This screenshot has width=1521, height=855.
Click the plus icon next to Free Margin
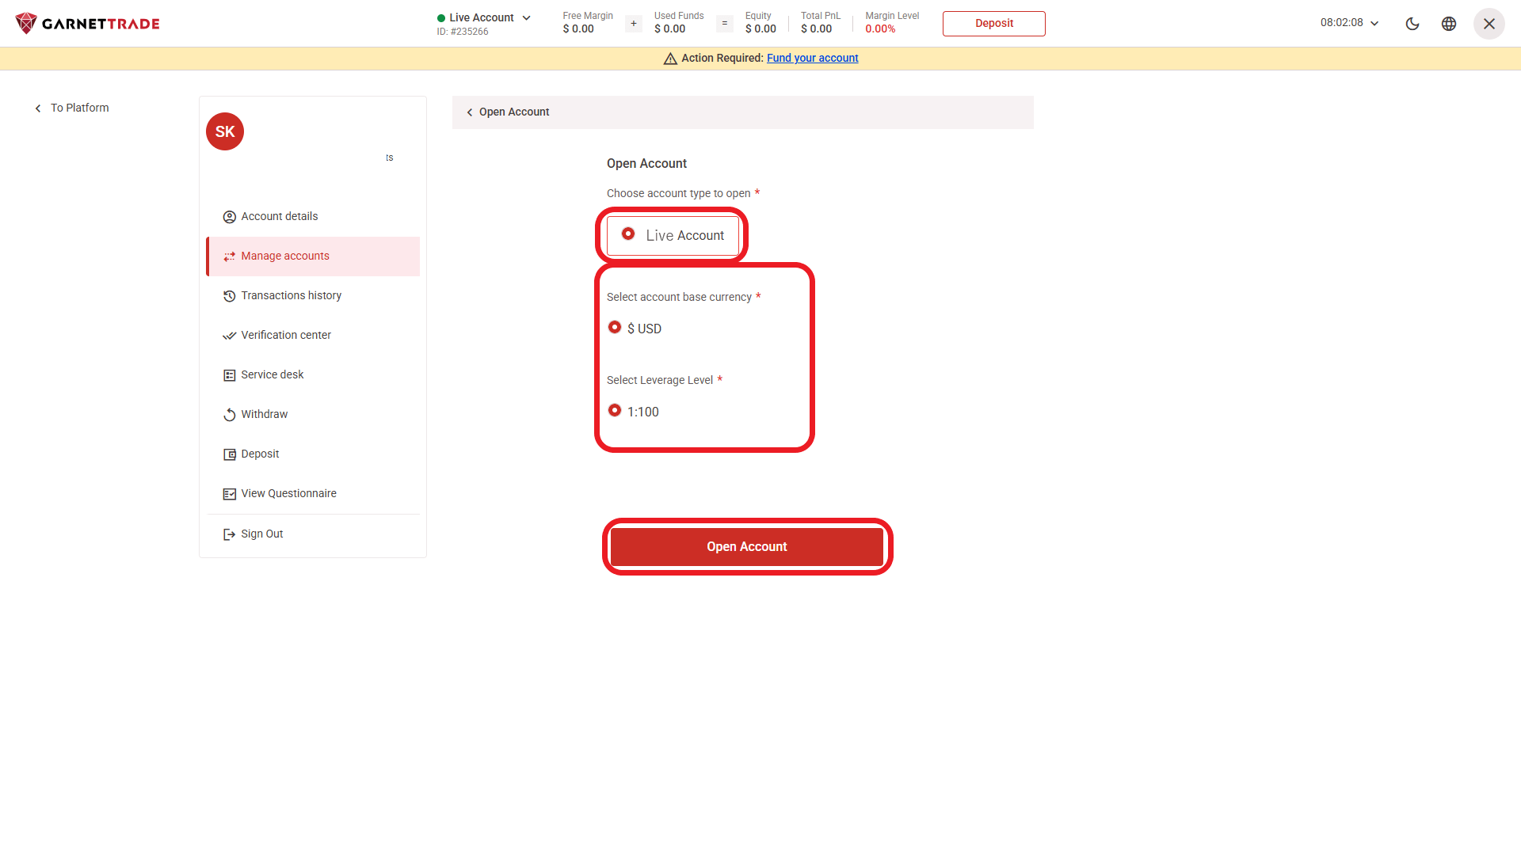634,24
